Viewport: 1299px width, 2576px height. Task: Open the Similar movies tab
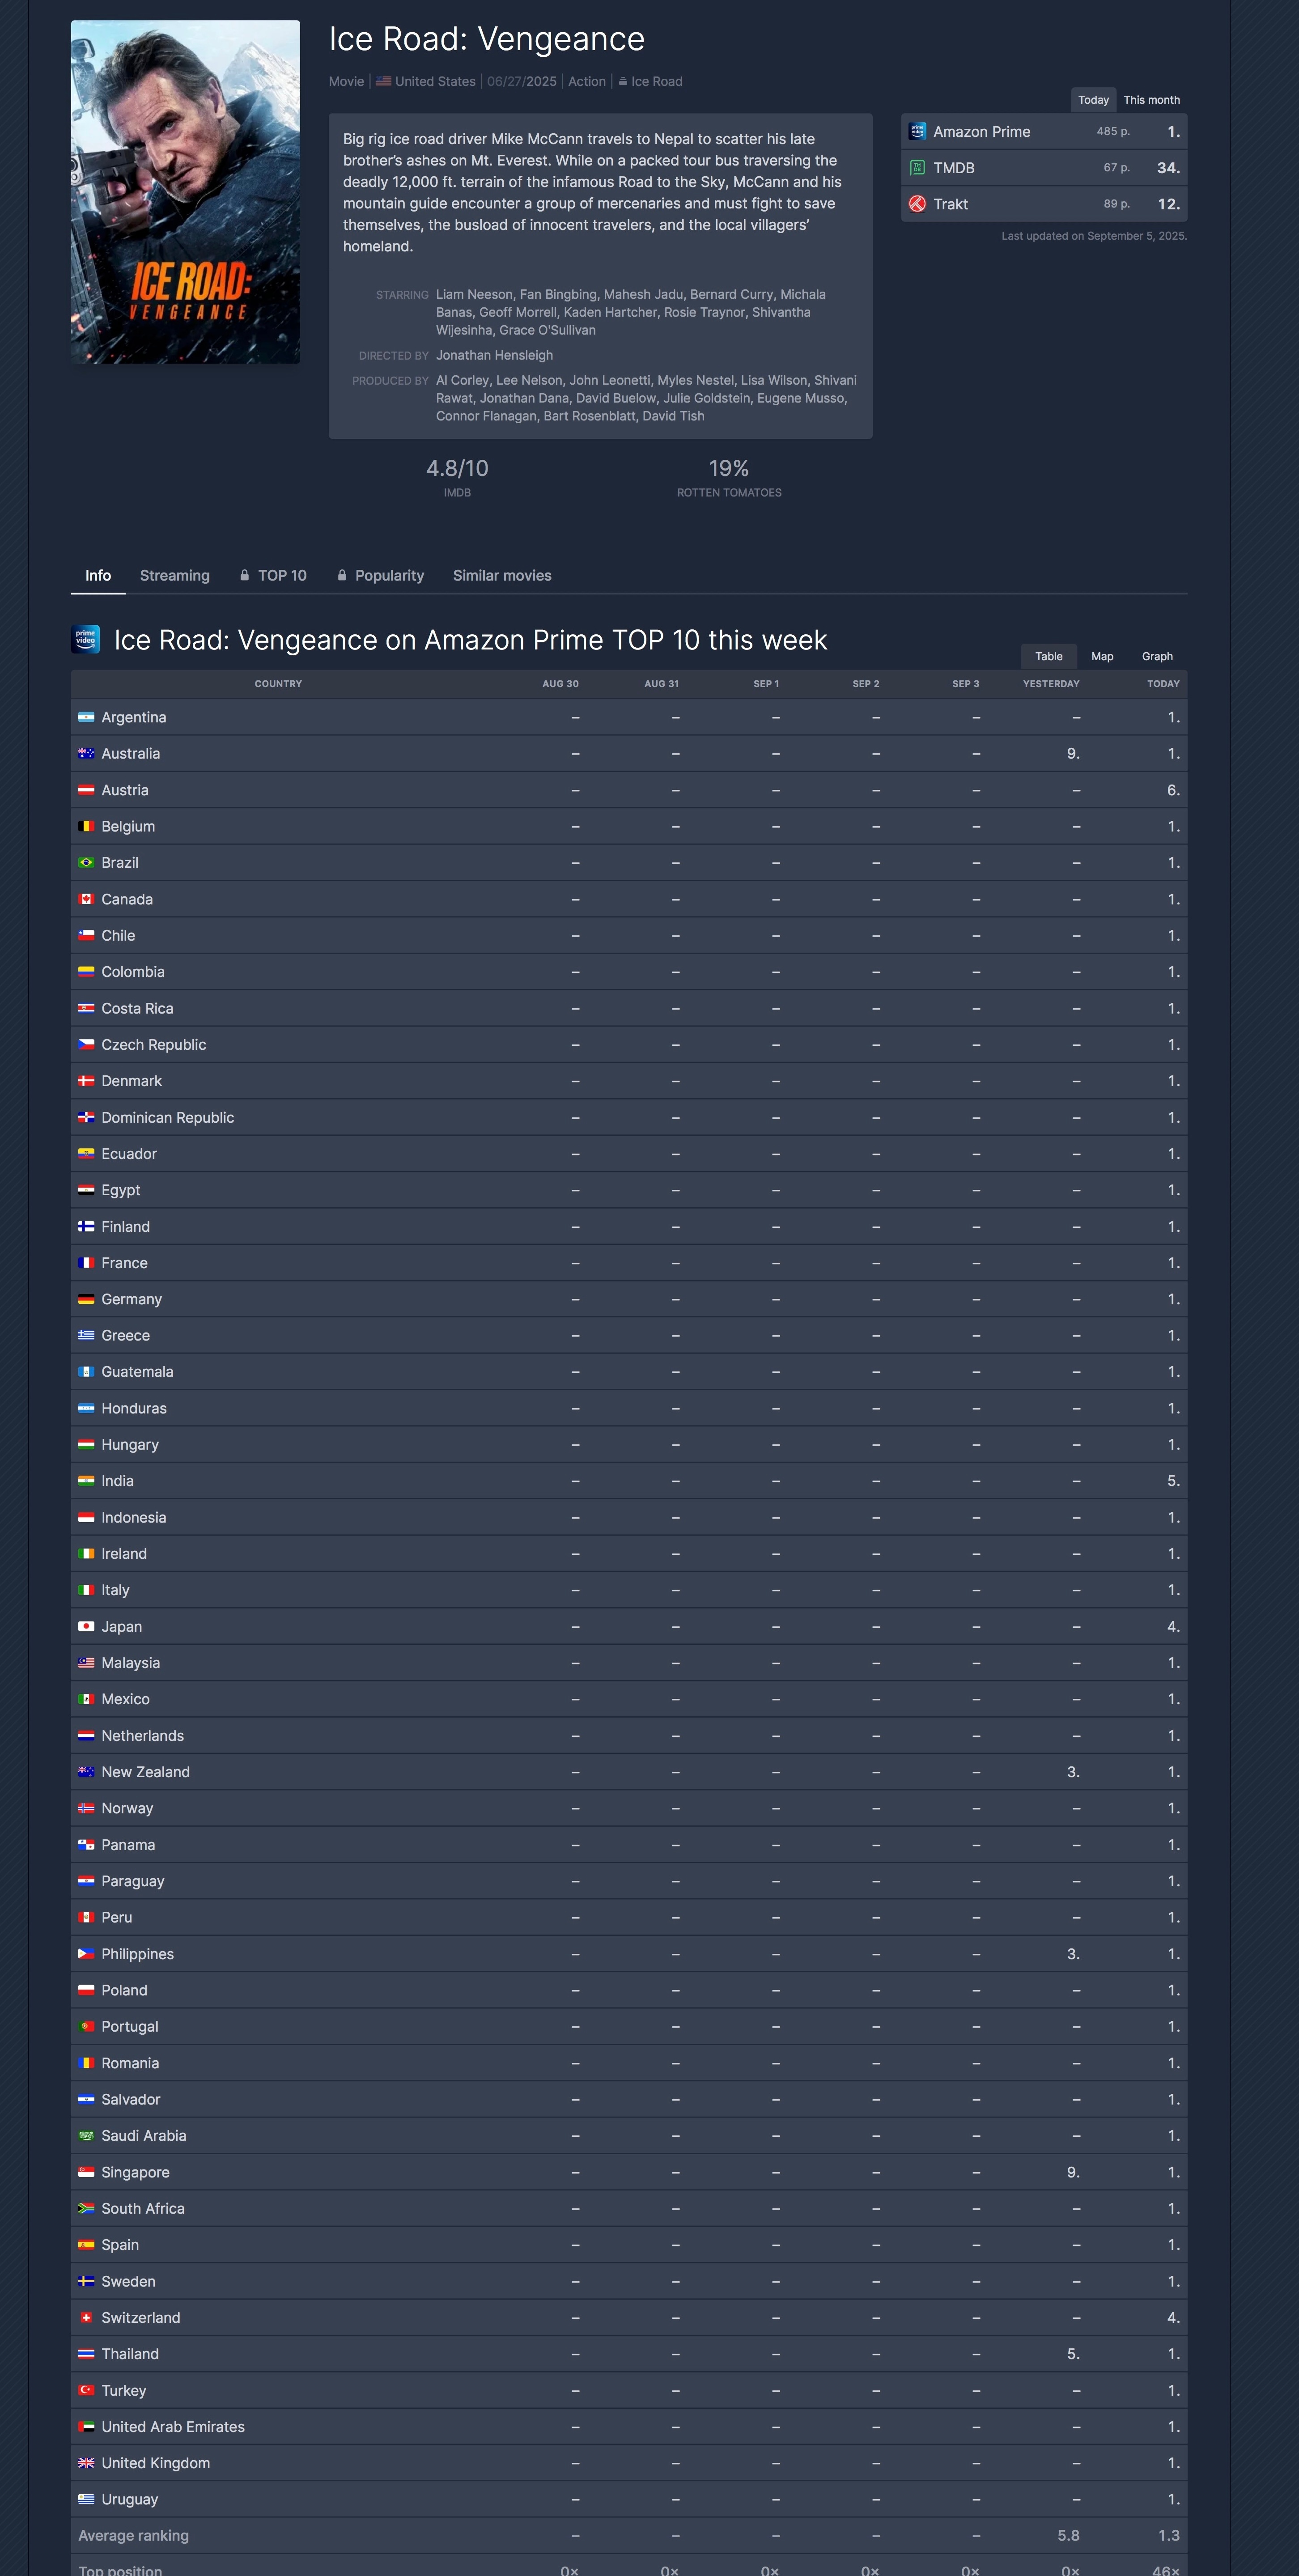click(x=502, y=576)
